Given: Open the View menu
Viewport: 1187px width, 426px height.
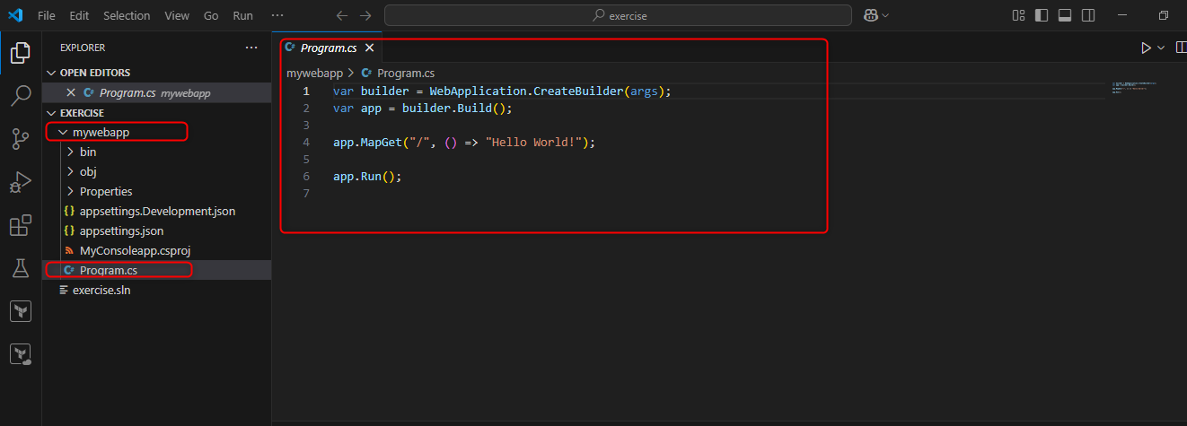Looking at the screenshot, I should [x=177, y=15].
